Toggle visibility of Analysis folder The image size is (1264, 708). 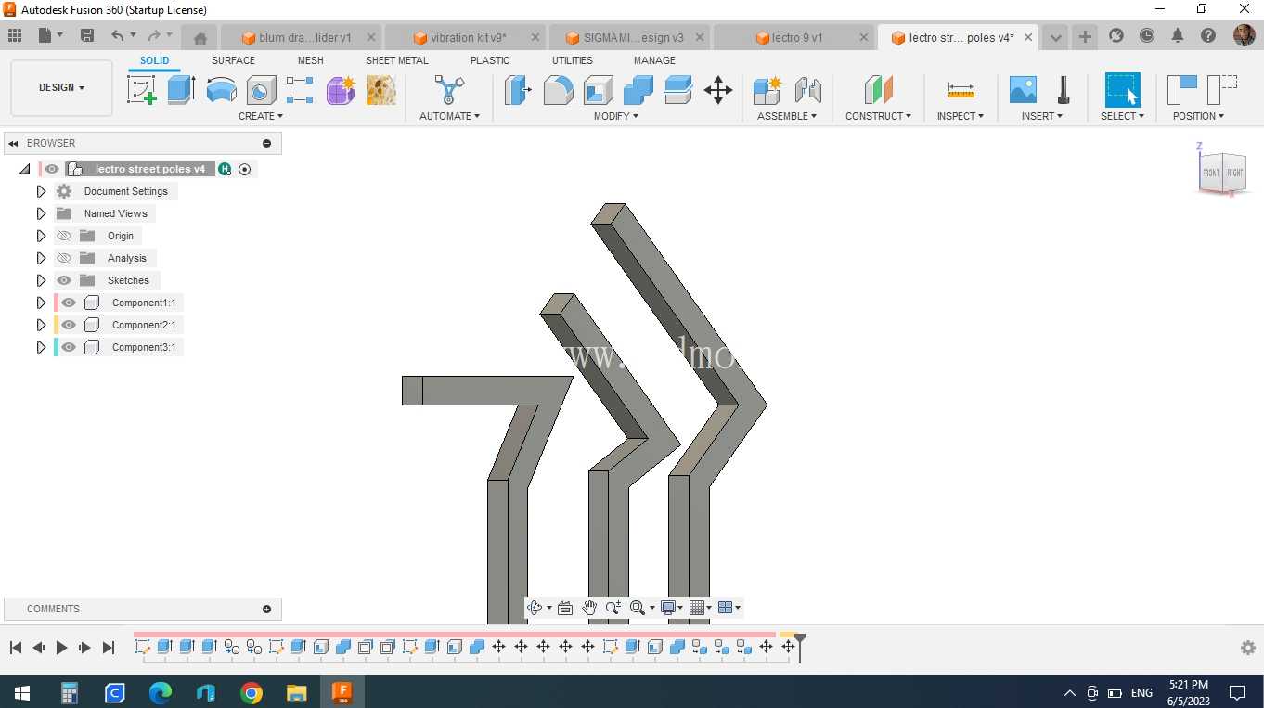click(x=64, y=258)
